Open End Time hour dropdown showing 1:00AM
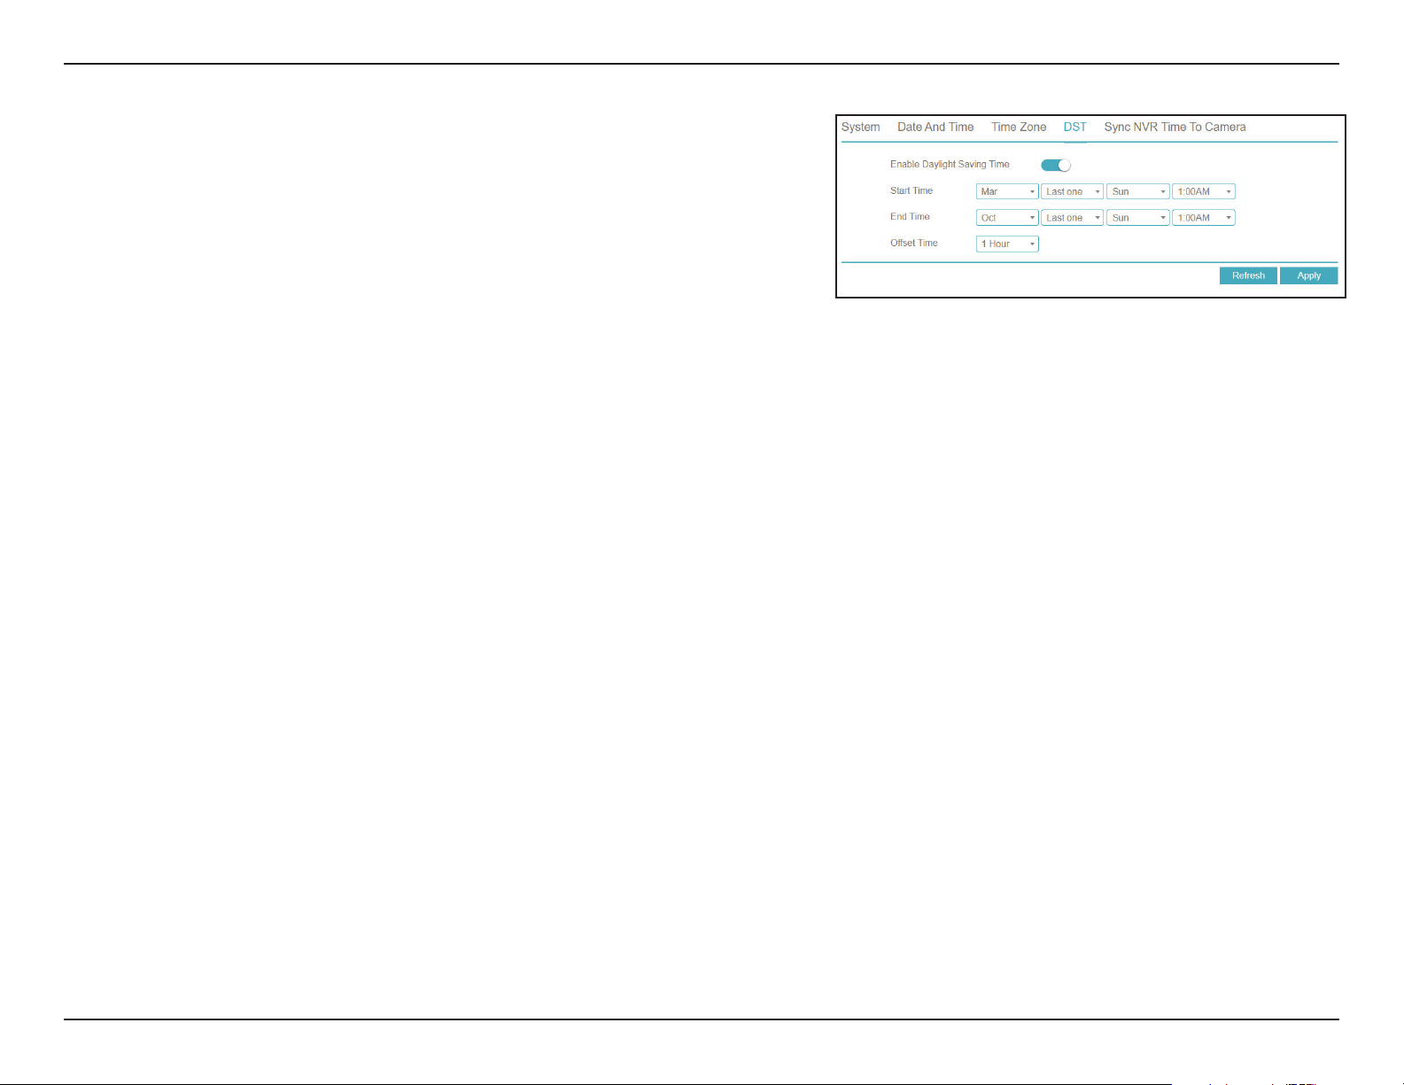The width and height of the screenshot is (1404, 1085). 1203,217
